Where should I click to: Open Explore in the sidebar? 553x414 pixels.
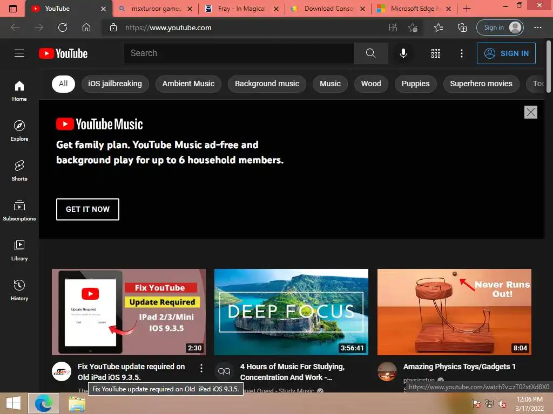pos(19,131)
